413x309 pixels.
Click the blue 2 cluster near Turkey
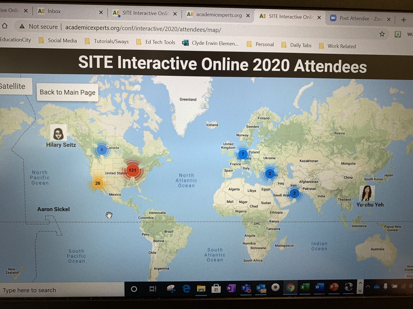(270, 174)
